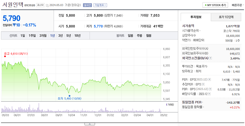Click the 거래대금 41 백만 value
The width and height of the screenshot is (245, 126).
point(158,26)
